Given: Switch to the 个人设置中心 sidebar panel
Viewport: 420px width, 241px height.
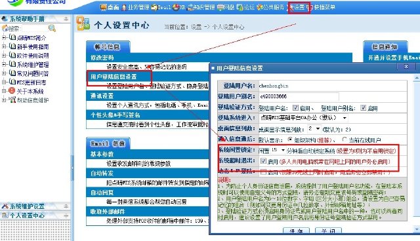Looking at the screenshot, I should (x=27, y=215).
